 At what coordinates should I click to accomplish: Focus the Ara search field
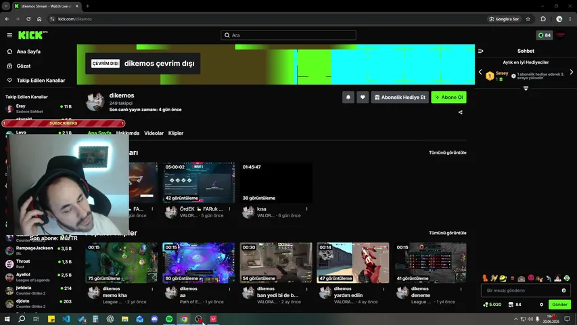click(288, 35)
